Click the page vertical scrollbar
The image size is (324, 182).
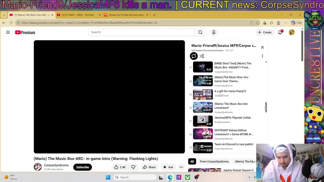tap(302, 45)
